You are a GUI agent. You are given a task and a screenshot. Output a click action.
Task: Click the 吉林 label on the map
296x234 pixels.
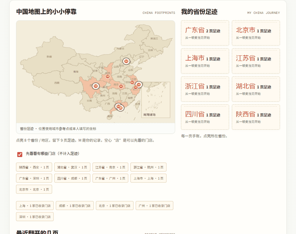pos(150,50)
